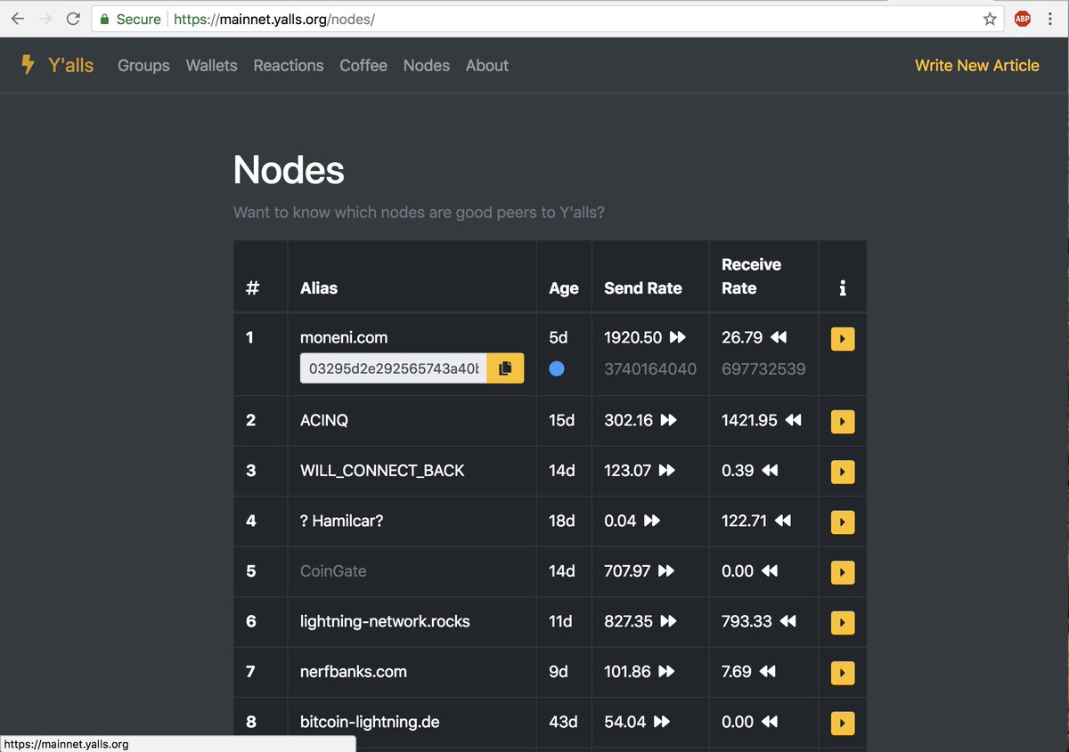Click send-rate forward icon for WILL_CONNECT_BACK
This screenshot has width=1069, height=752.
coord(666,471)
